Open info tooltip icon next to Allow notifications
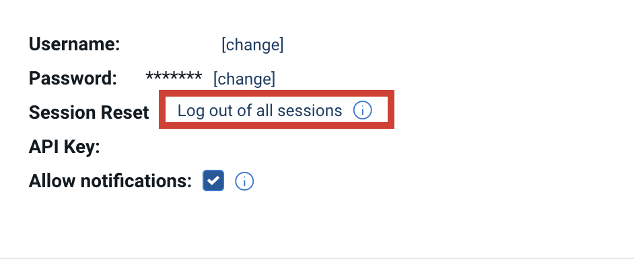This screenshot has width=634, height=259. 244,181
